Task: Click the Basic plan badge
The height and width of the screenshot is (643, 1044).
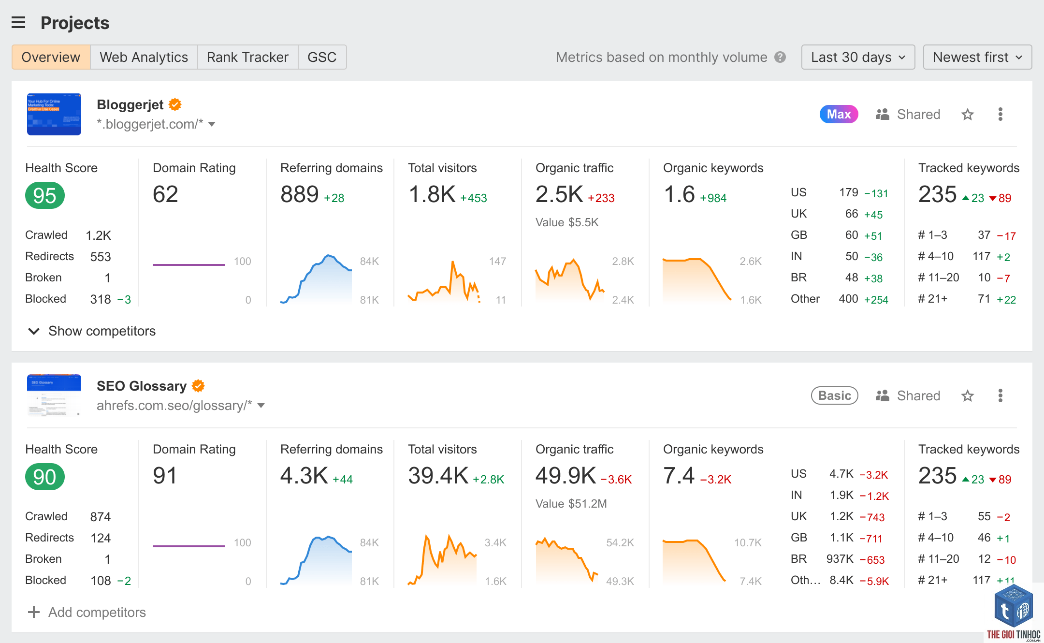Action: pyautogui.click(x=834, y=395)
